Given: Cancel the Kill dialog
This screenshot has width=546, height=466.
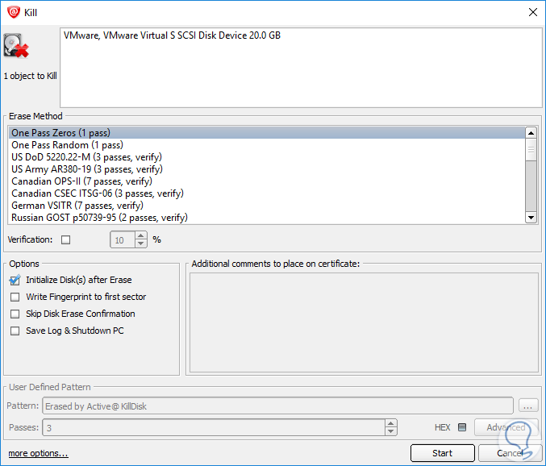Looking at the screenshot, I should pos(510,453).
